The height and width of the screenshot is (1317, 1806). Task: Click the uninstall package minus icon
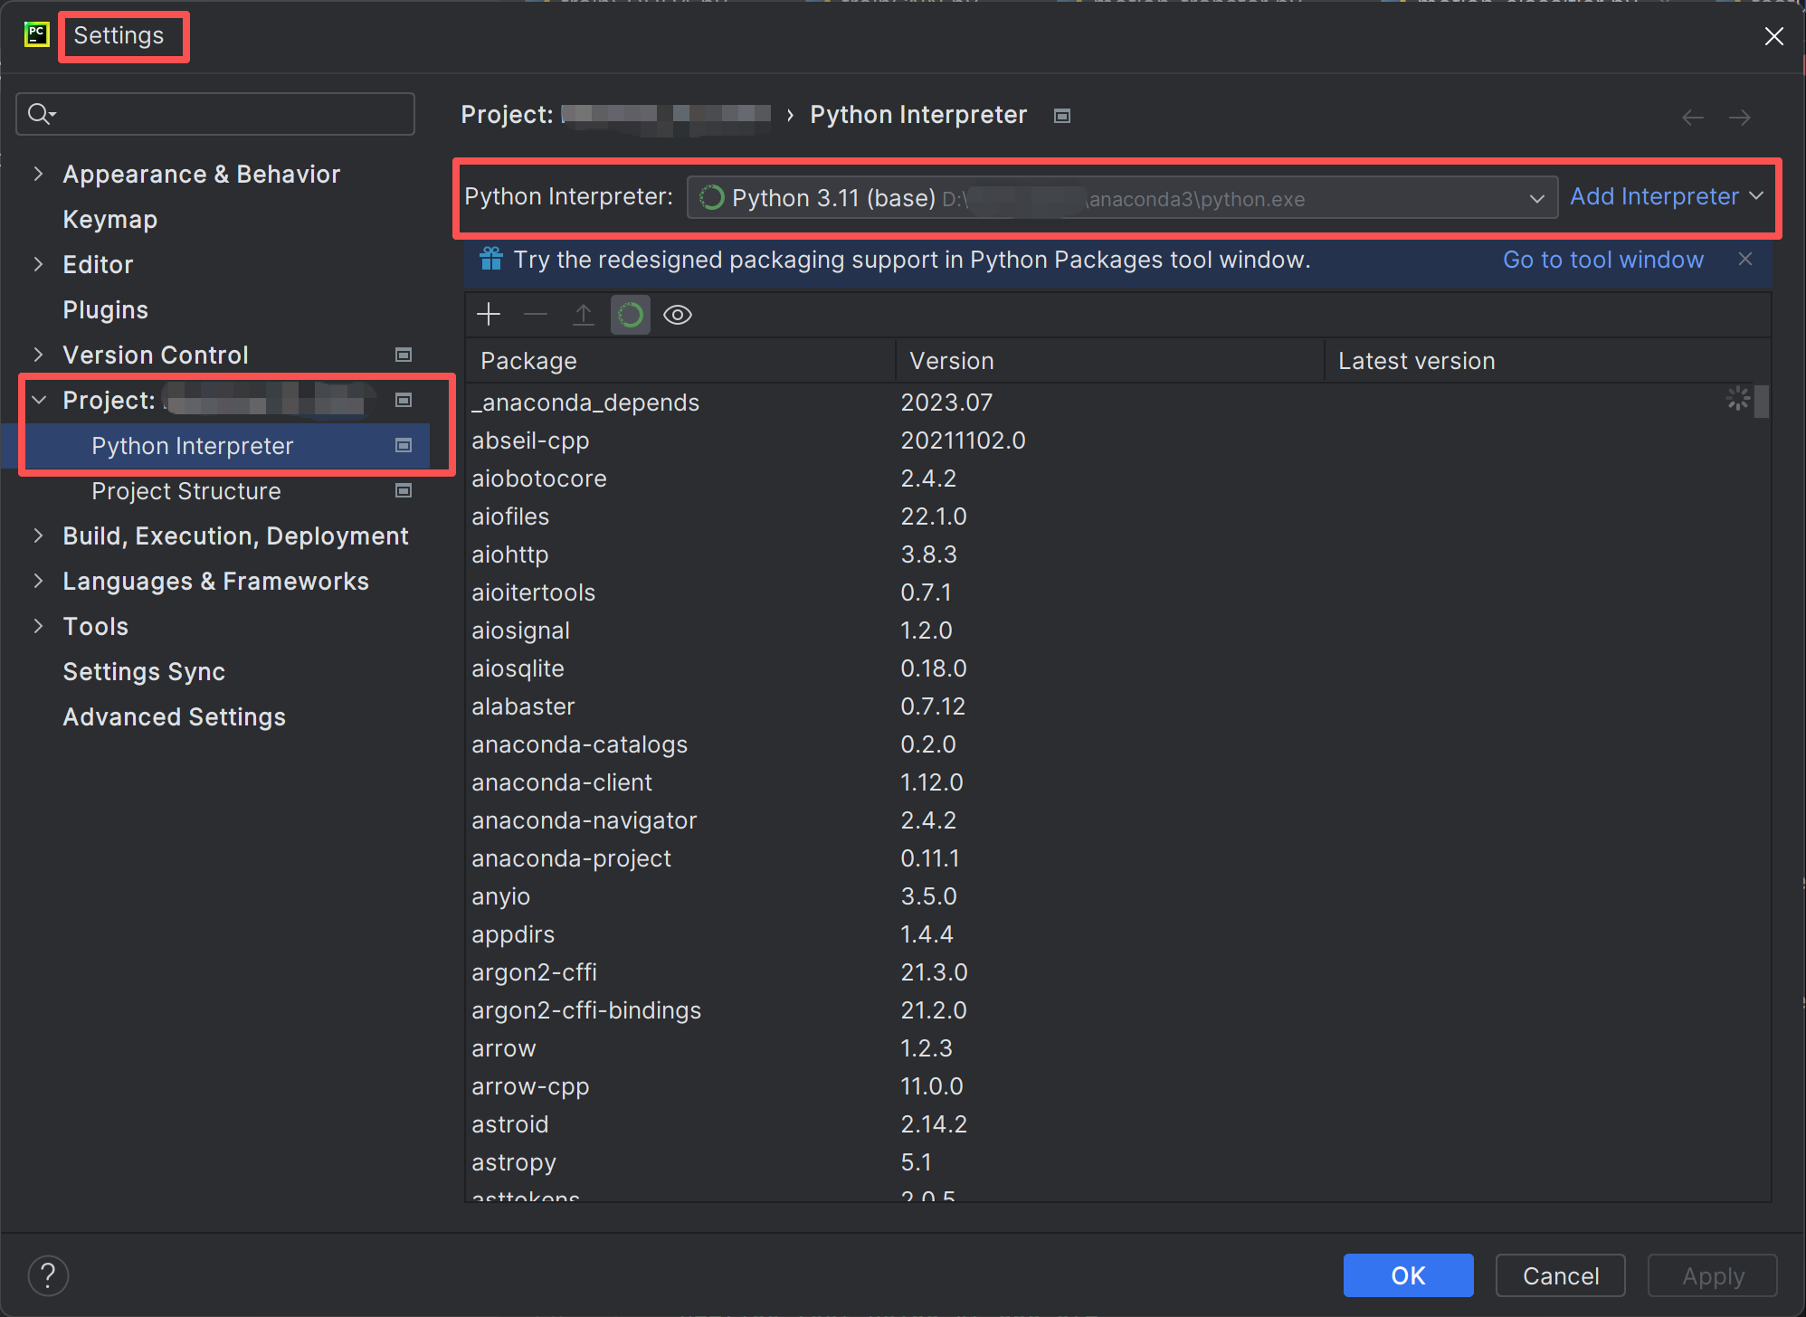click(x=536, y=315)
